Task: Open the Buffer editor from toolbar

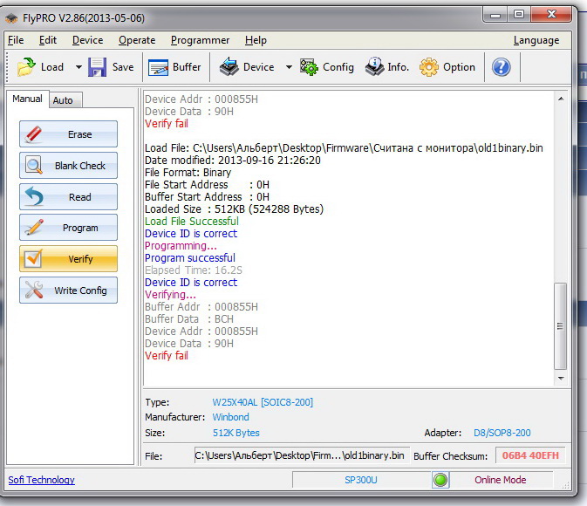Action: pos(159,67)
